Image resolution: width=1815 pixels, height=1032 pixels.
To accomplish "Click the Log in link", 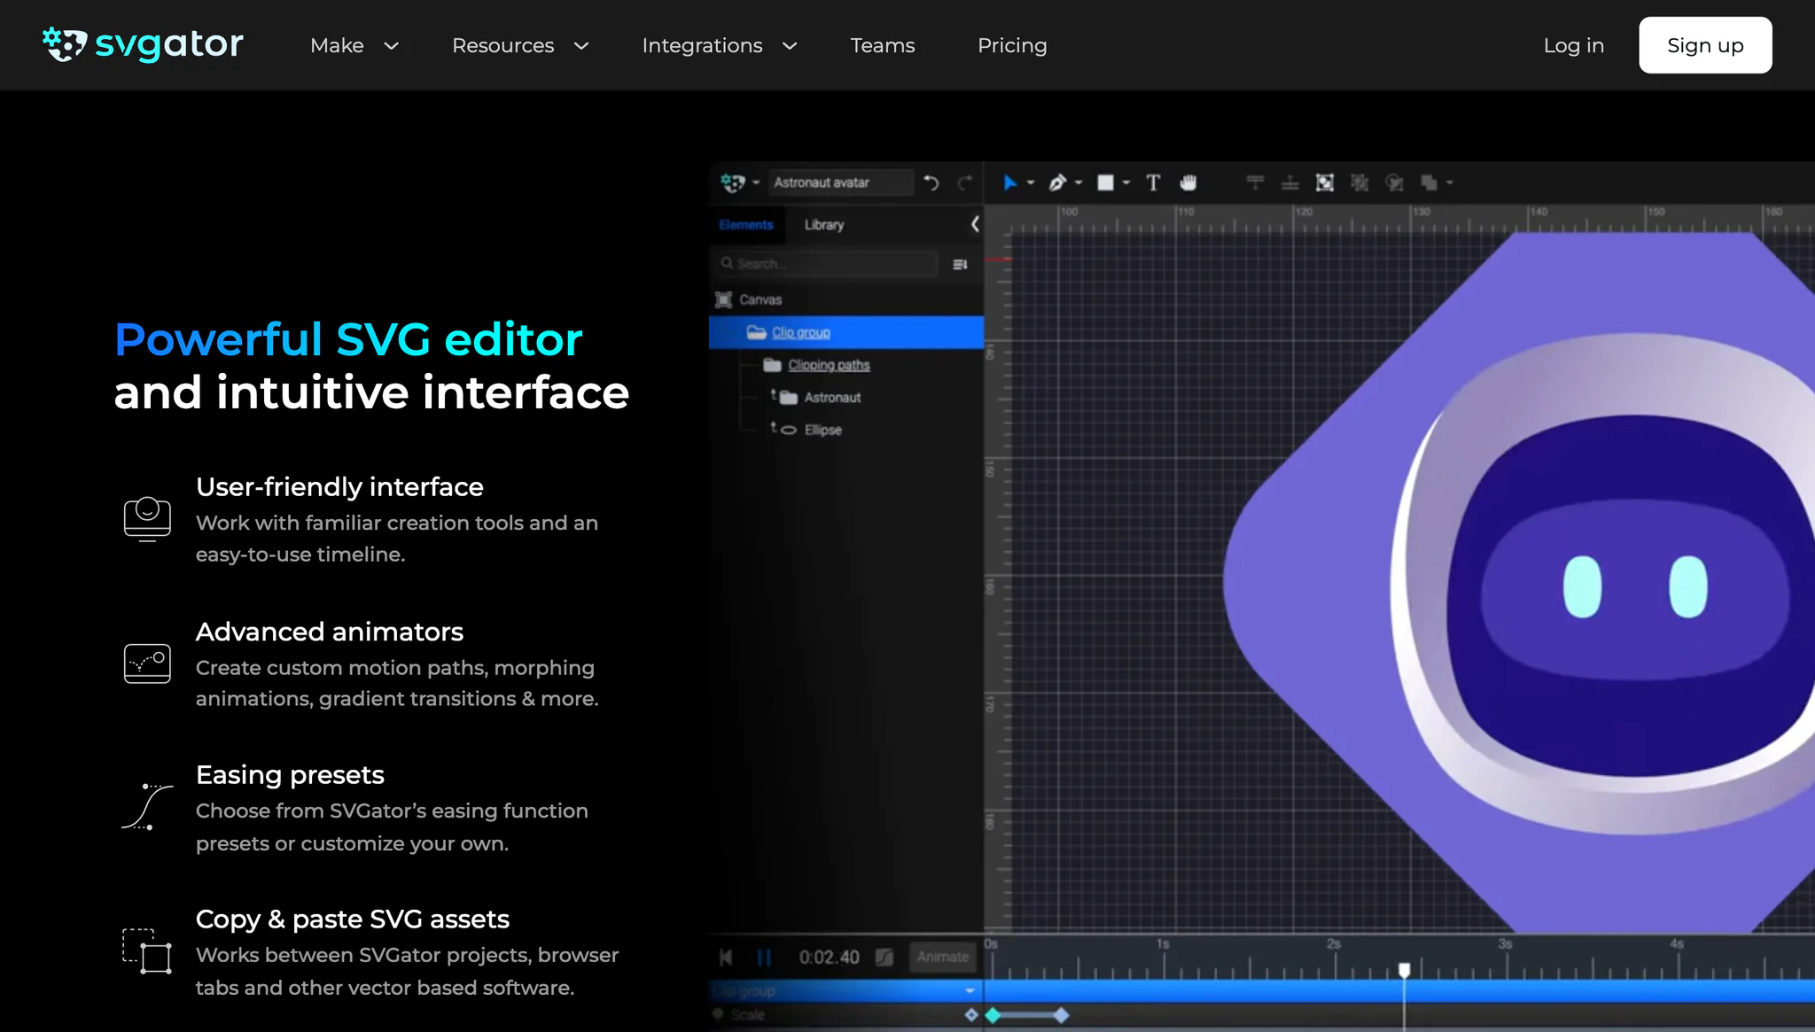I will (x=1574, y=45).
